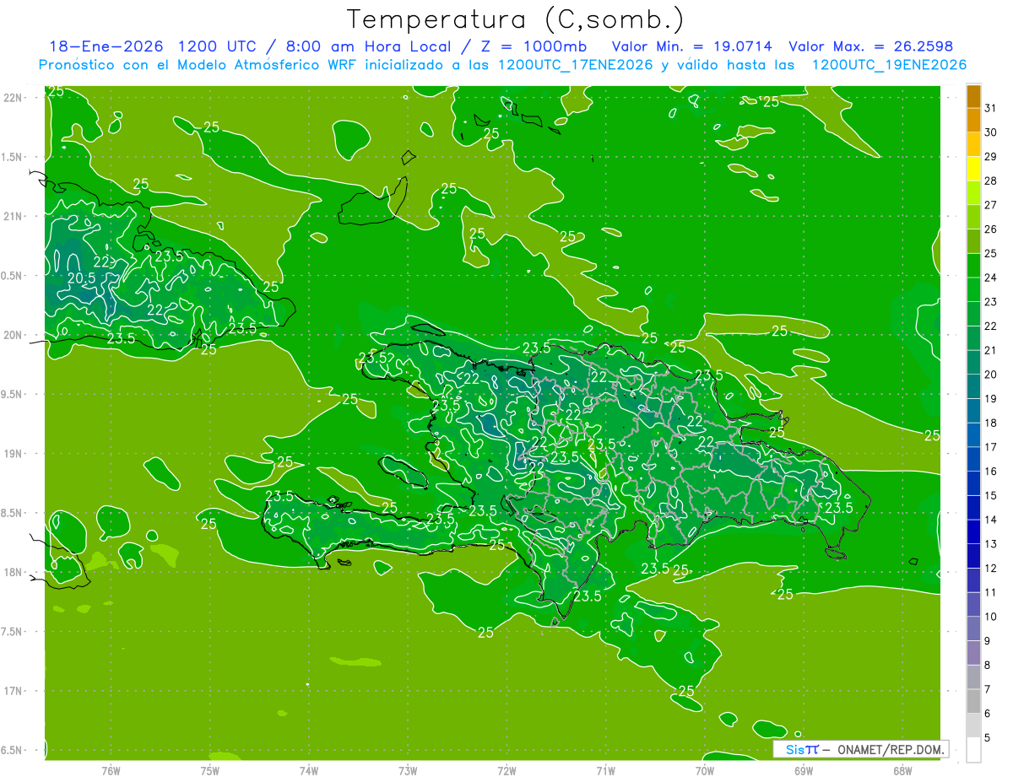The image size is (1013, 782).
Task: Click the "21N" latitude axis label
Action: click(x=13, y=216)
